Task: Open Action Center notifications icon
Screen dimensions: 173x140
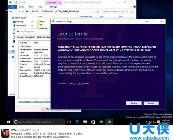Action: 158,122
